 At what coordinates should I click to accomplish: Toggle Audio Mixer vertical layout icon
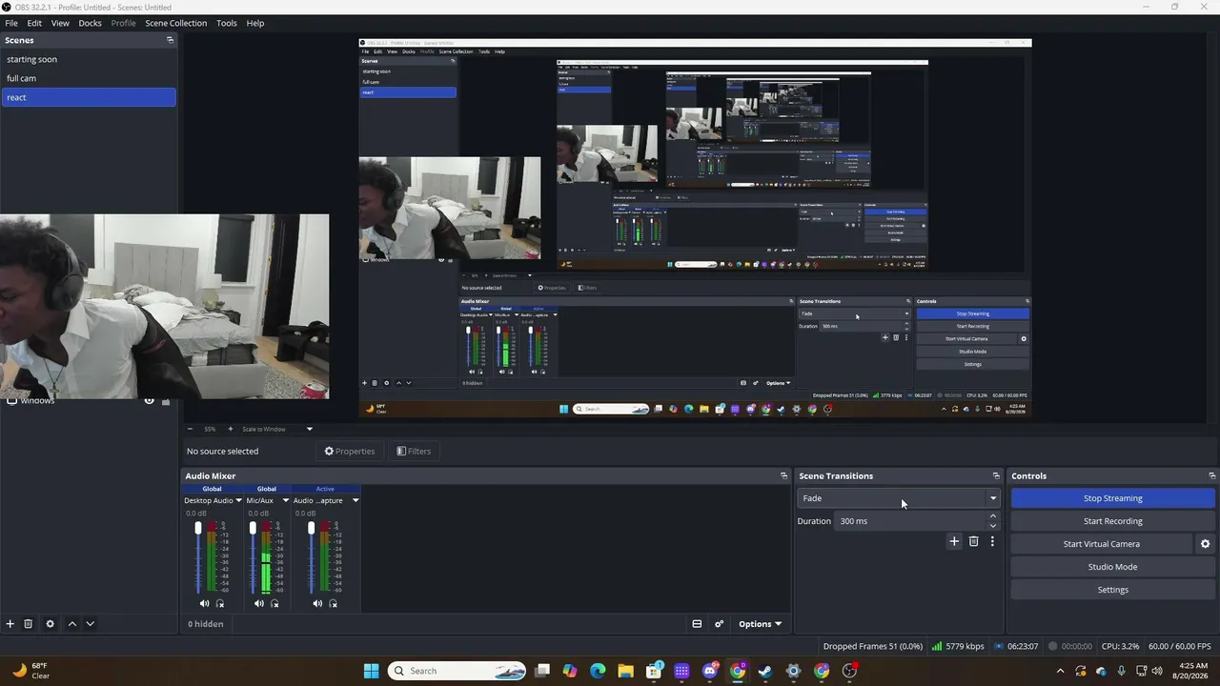pos(697,624)
